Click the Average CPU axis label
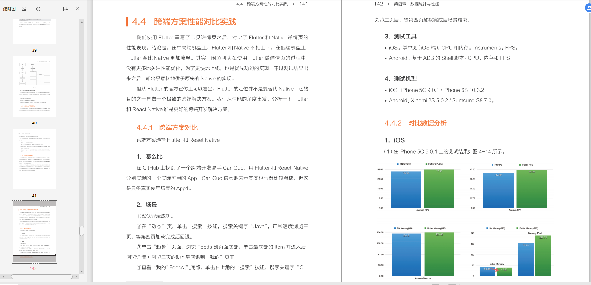Viewport: 591px width, 285px height. point(423,210)
